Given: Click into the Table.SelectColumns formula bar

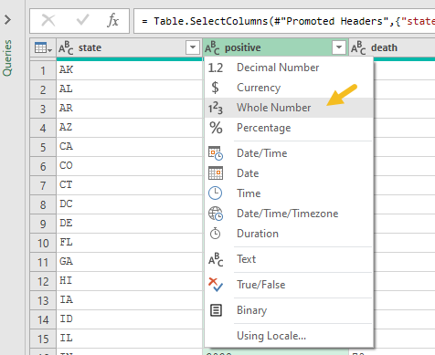Looking at the screenshot, I should point(284,21).
